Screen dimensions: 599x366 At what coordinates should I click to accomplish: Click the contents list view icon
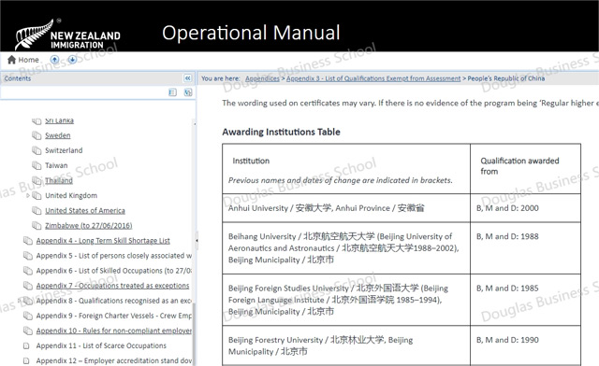pyautogui.click(x=172, y=92)
